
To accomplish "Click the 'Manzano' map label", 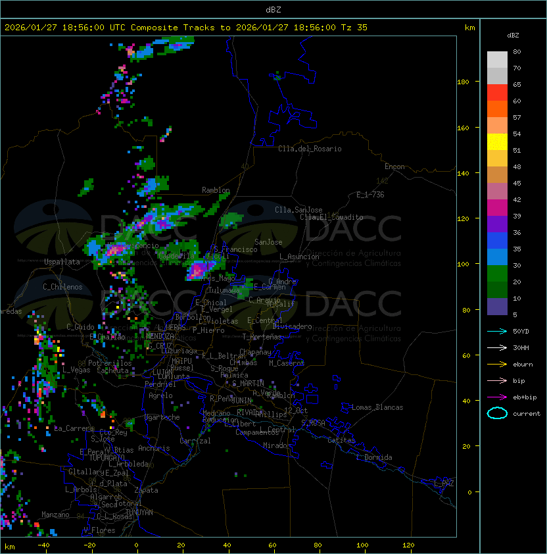I will (x=55, y=515).
